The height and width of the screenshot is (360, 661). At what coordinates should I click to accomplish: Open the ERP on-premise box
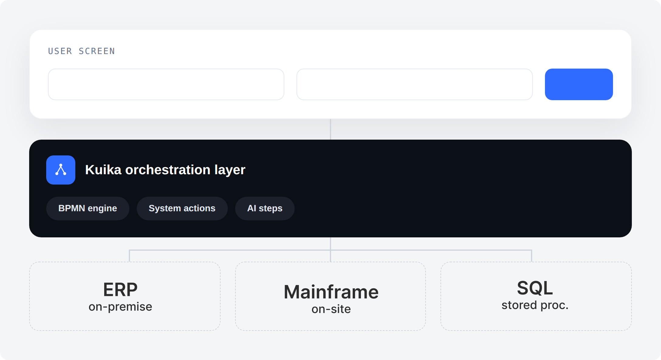tap(125, 296)
